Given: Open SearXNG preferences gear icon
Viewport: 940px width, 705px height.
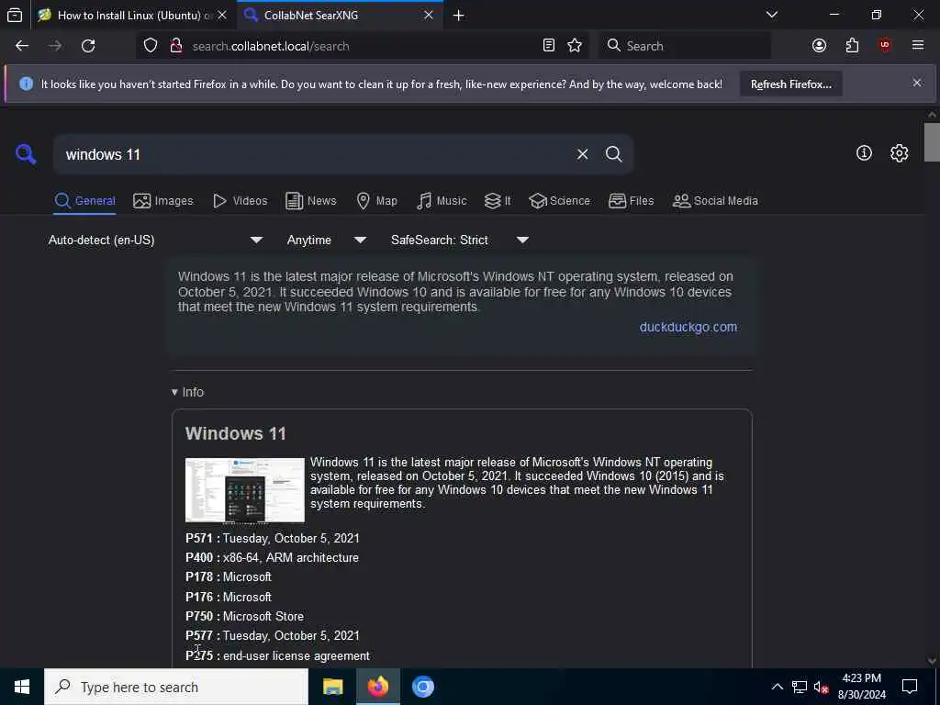Looking at the screenshot, I should coord(900,153).
